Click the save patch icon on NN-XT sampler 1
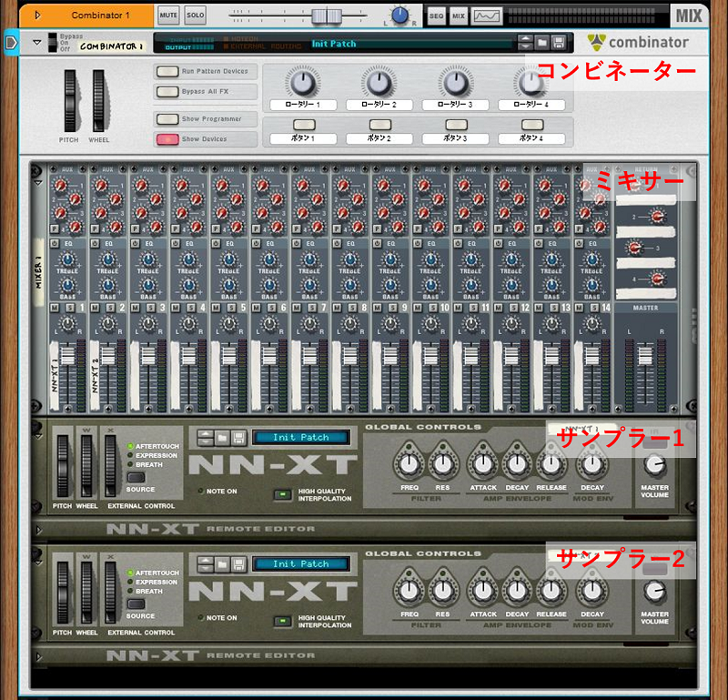The image size is (728, 700). pyautogui.click(x=238, y=438)
